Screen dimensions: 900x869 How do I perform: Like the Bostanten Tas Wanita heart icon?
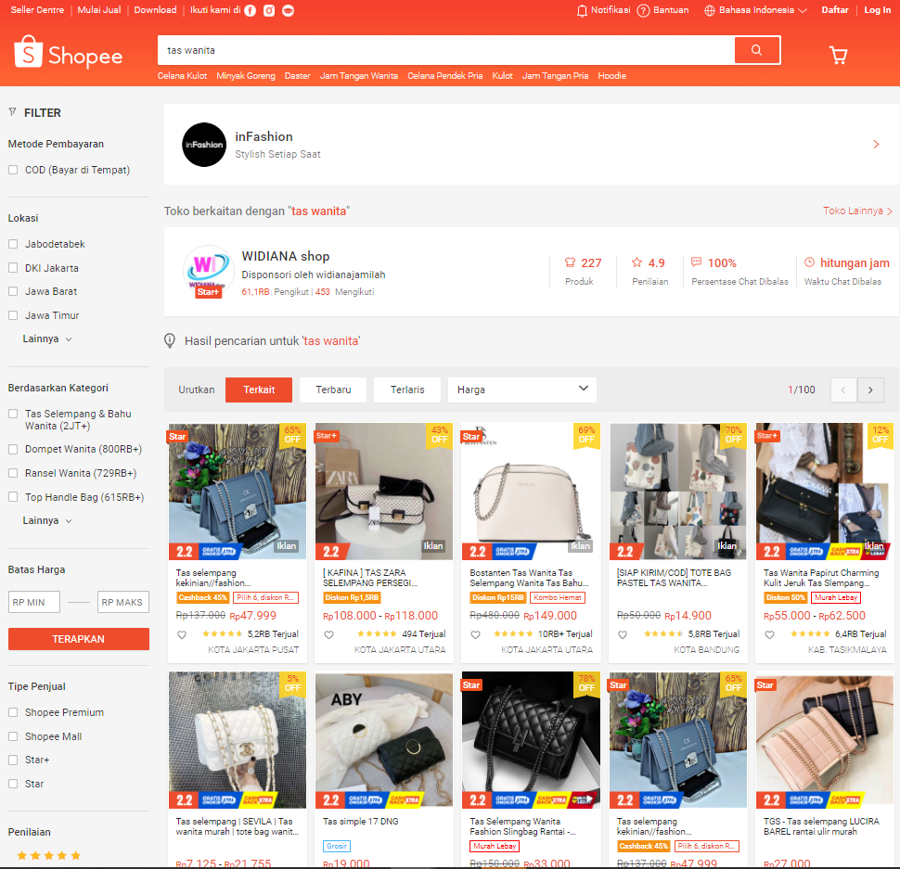[476, 634]
